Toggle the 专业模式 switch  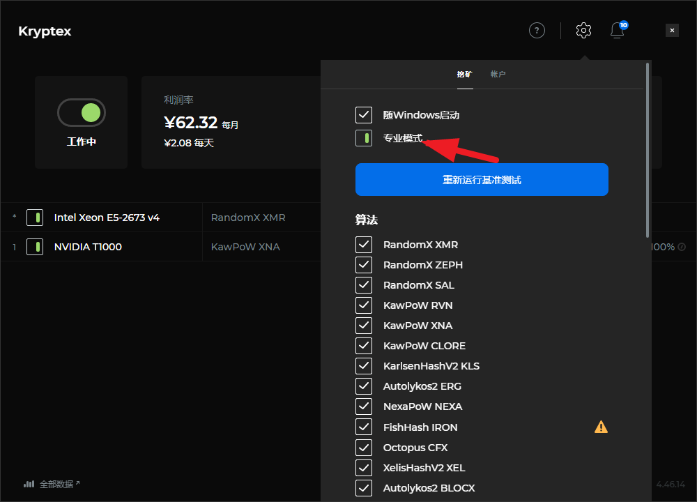point(364,138)
